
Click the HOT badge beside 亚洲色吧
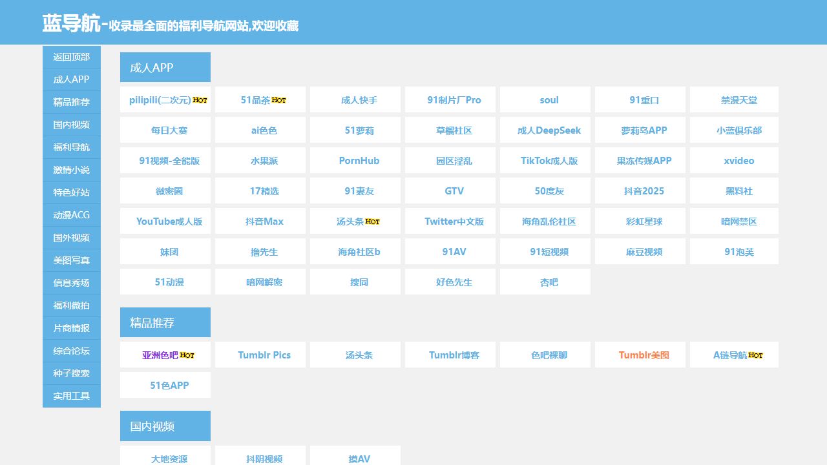click(187, 355)
